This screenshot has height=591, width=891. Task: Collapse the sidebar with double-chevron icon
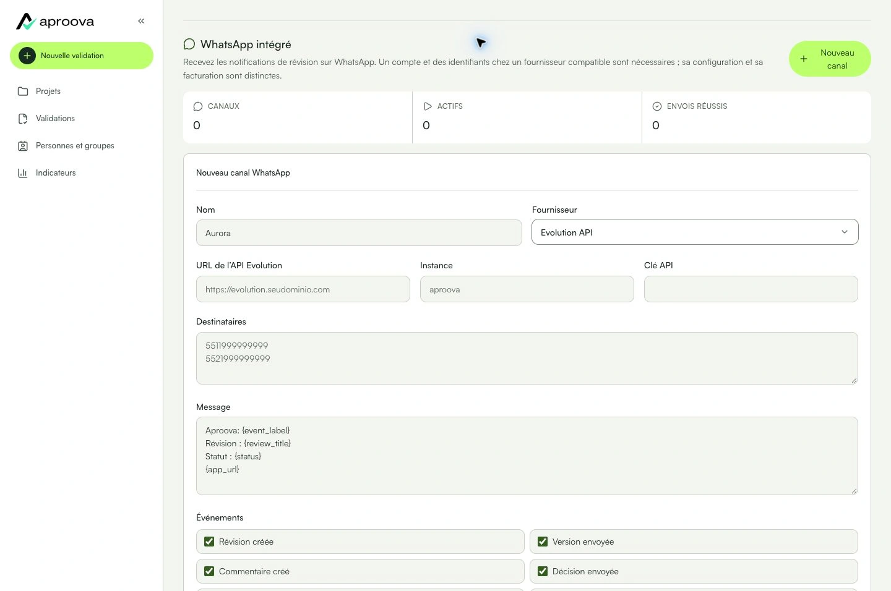click(141, 21)
